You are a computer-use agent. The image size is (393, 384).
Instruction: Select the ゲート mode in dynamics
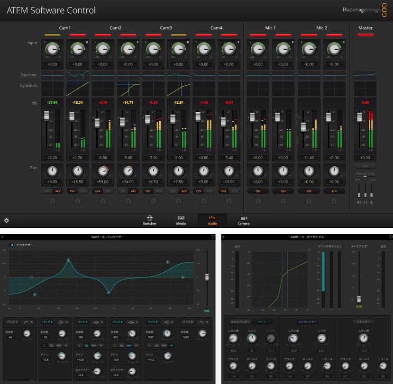pyautogui.click(x=262, y=322)
